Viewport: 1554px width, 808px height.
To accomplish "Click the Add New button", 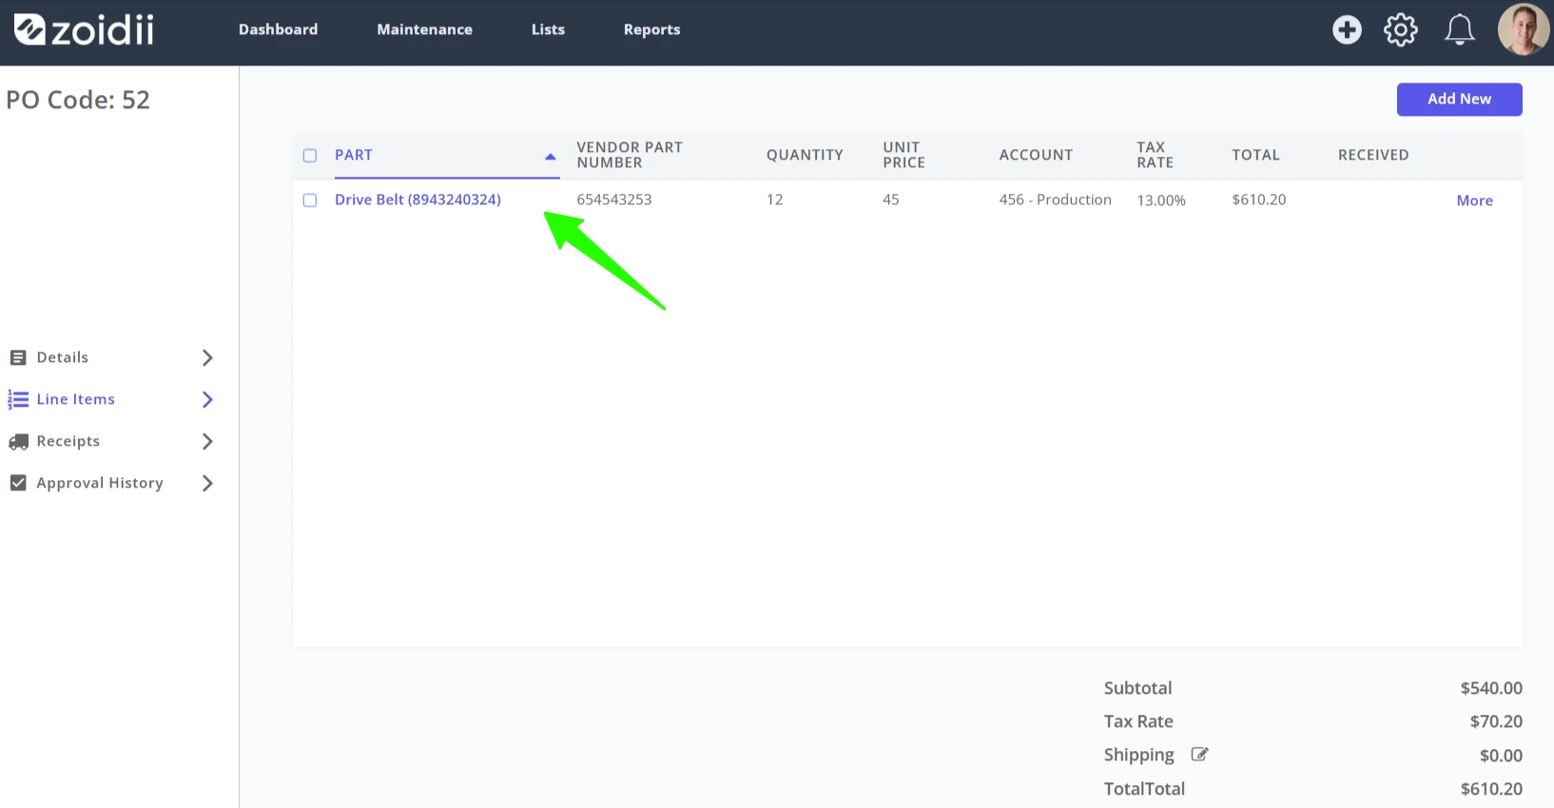I will click(x=1460, y=99).
